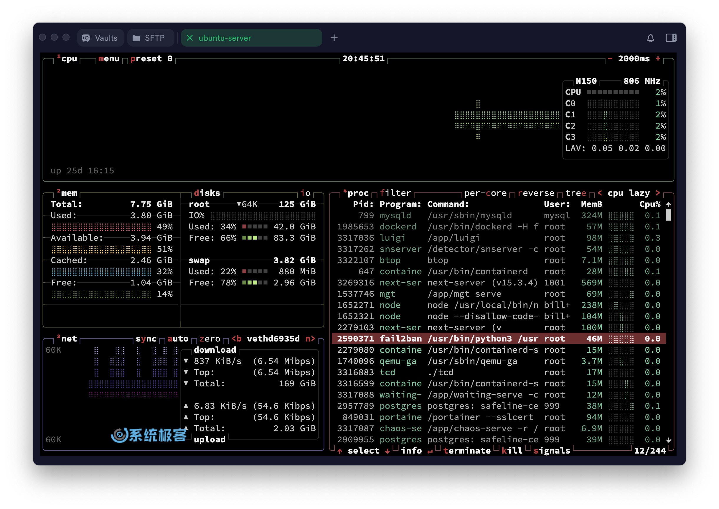This screenshot has width=719, height=509.
Task: Click the SFTP folder icon
Action: click(136, 38)
